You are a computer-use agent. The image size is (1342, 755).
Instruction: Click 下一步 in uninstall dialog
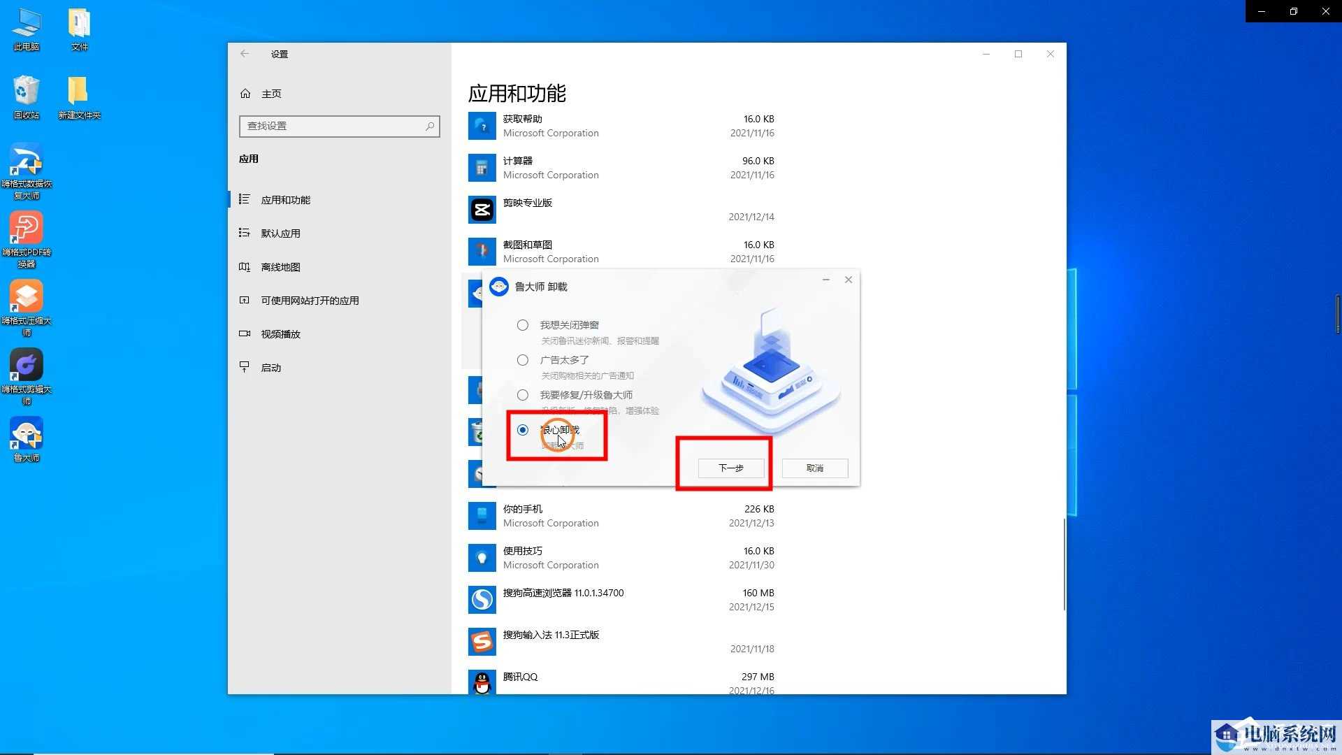point(731,468)
